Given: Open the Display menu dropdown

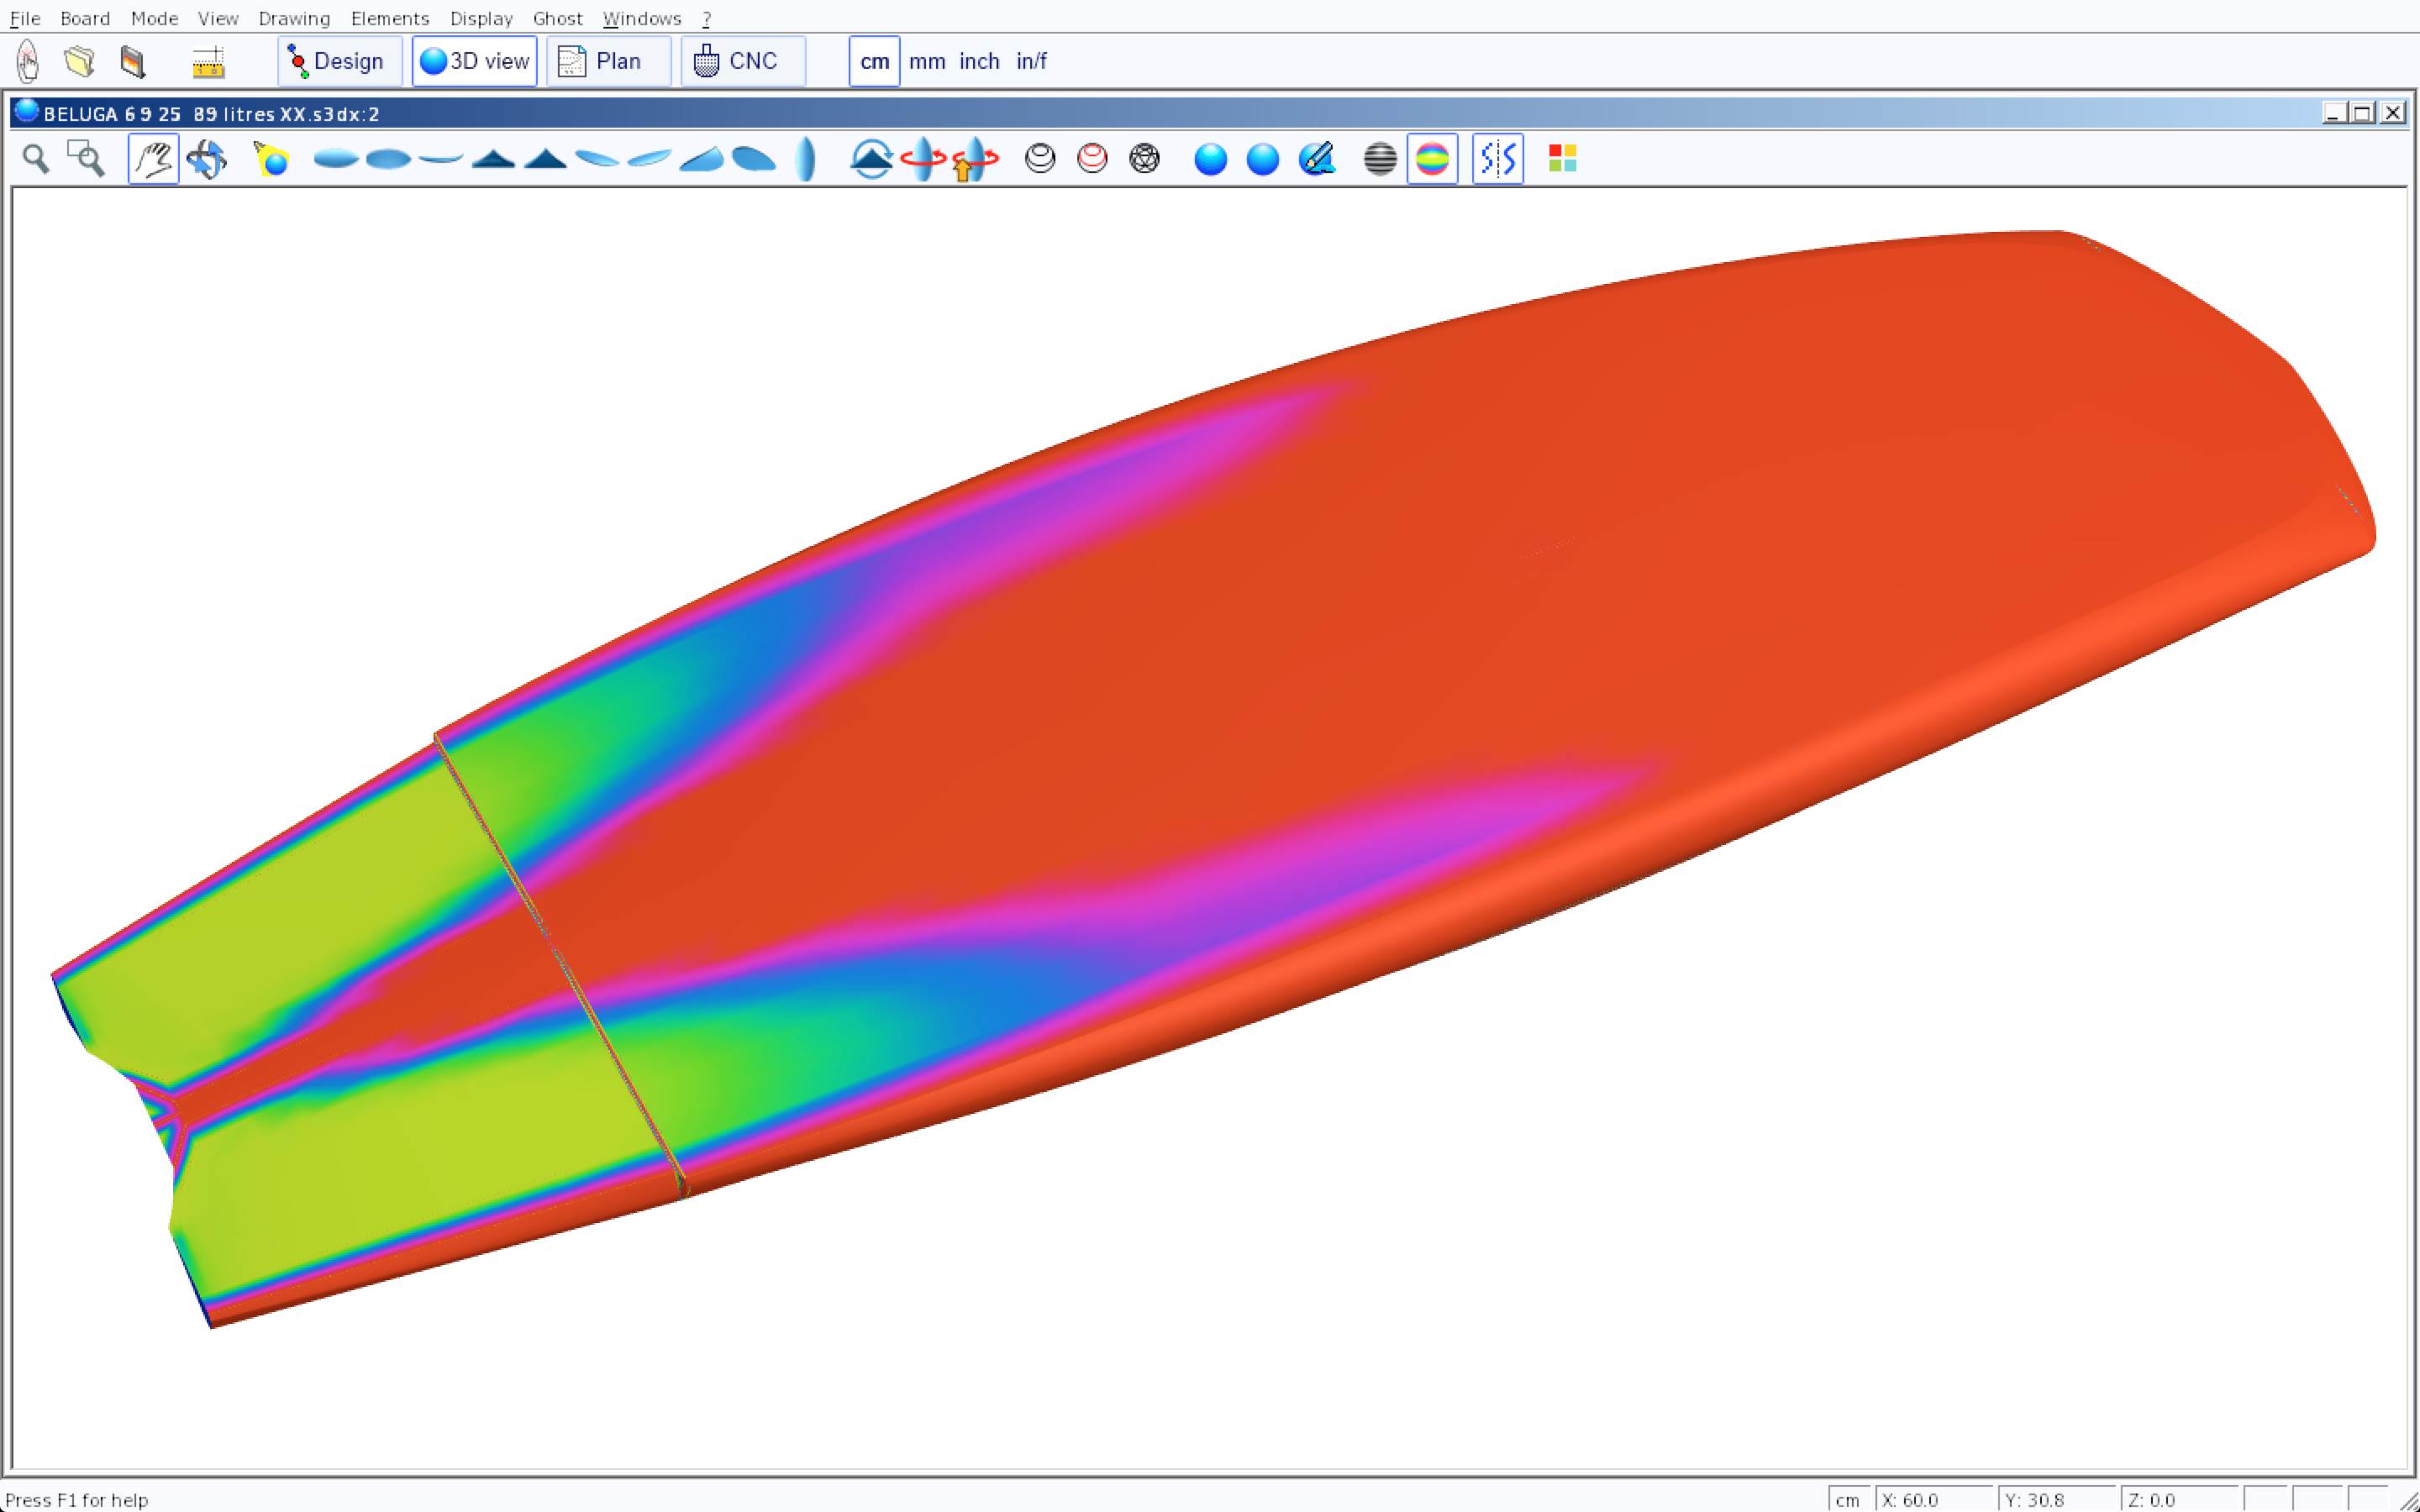Looking at the screenshot, I should [481, 18].
